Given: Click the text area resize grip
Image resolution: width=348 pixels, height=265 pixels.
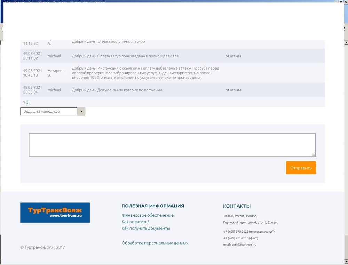Looking at the screenshot, I should 313,154.
